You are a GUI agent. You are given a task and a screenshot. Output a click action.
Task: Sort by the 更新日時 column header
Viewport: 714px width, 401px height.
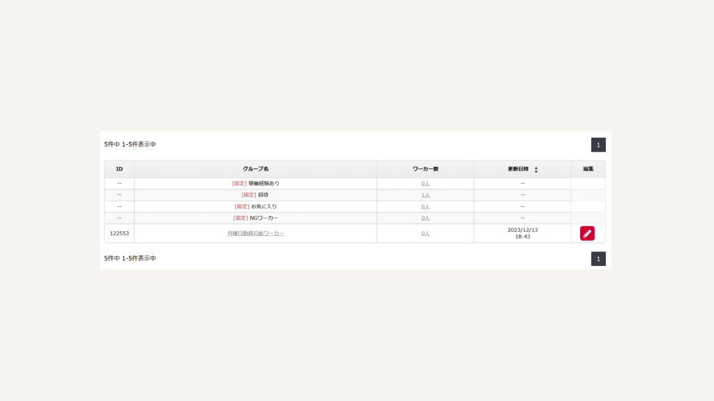point(518,169)
